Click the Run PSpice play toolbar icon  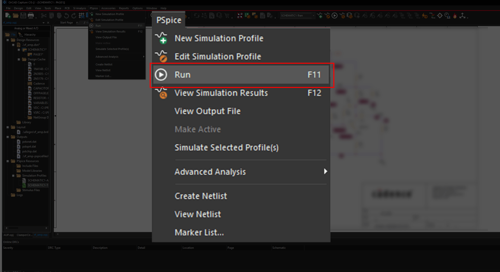click(335, 16)
